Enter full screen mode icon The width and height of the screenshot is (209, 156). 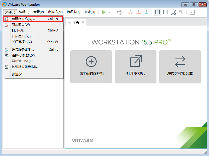[x=173, y=12]
